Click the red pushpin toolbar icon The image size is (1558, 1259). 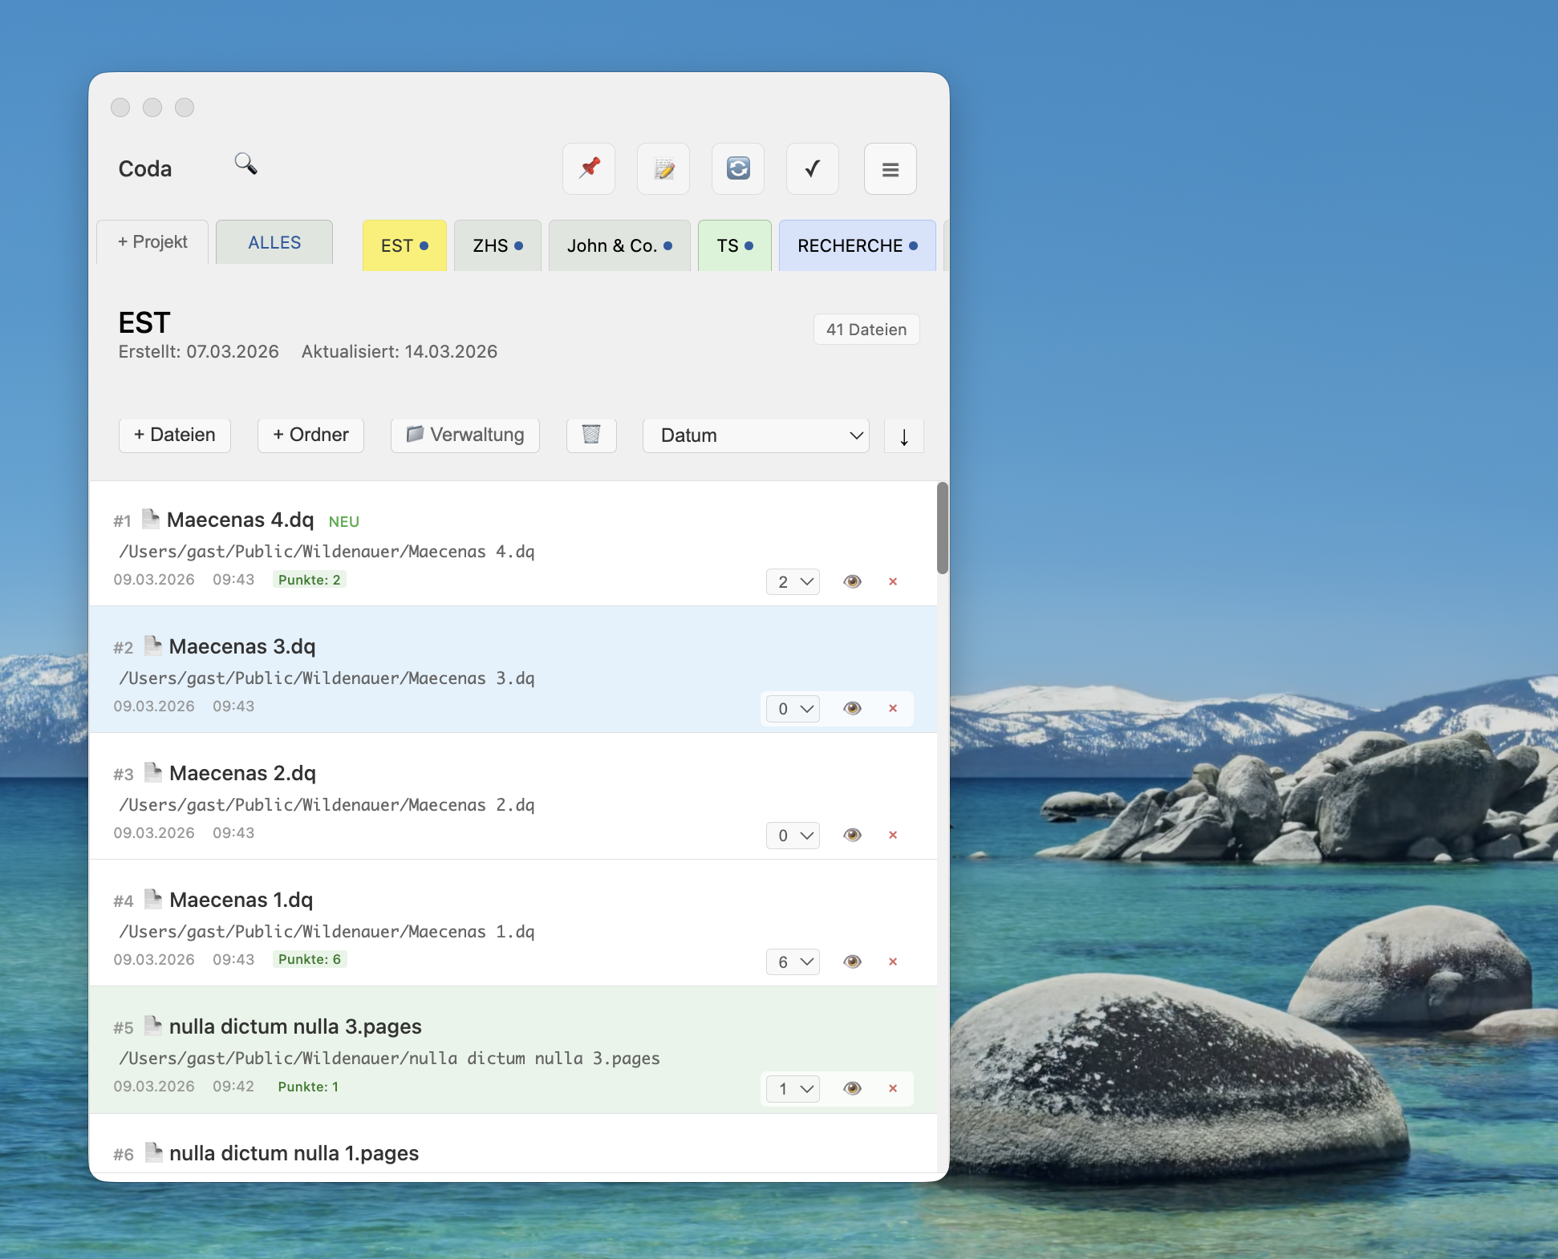pyautogui.click(x=589, y=168)
